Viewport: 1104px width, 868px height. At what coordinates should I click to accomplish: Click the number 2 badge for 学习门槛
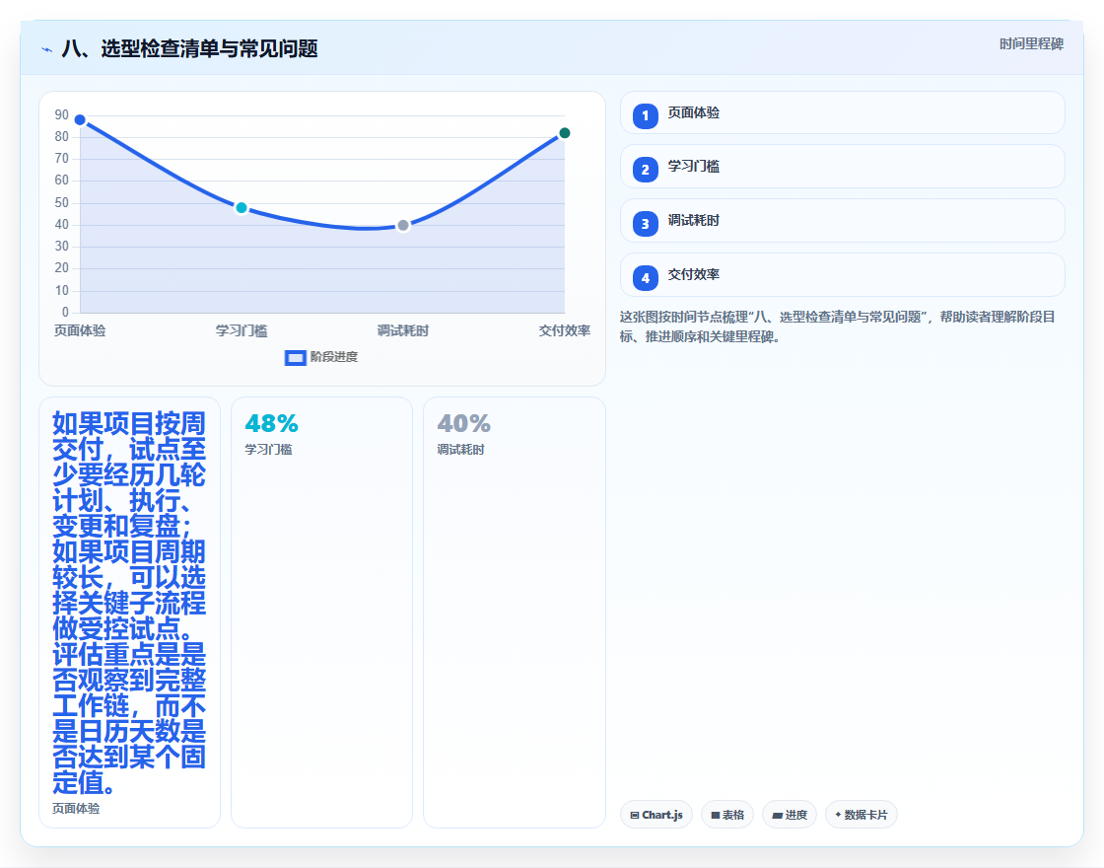pyautogui.click(x=645, y=170)
